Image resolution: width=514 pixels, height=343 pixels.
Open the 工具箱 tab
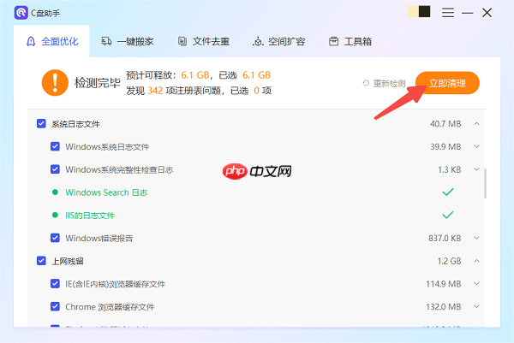click(x=350, y=41)
